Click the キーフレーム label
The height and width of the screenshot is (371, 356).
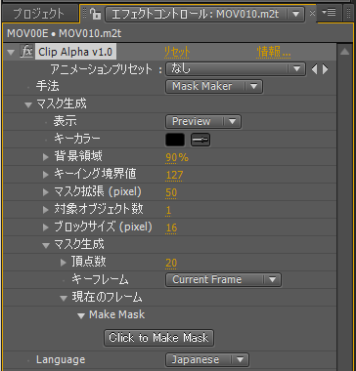tap(100, 279)
